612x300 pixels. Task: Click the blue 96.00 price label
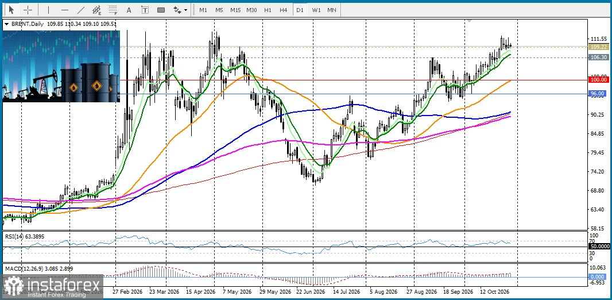tap(599, 93)
